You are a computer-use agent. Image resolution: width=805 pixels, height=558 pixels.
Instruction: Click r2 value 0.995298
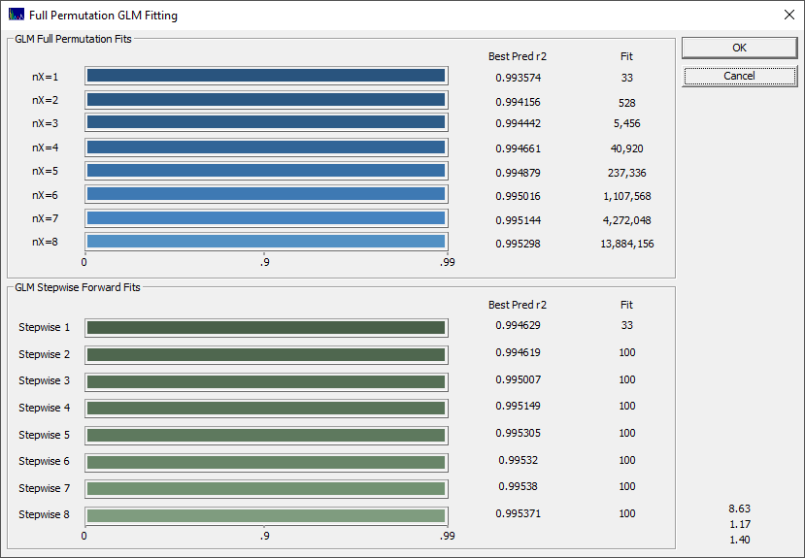click(x=518, y=244)
